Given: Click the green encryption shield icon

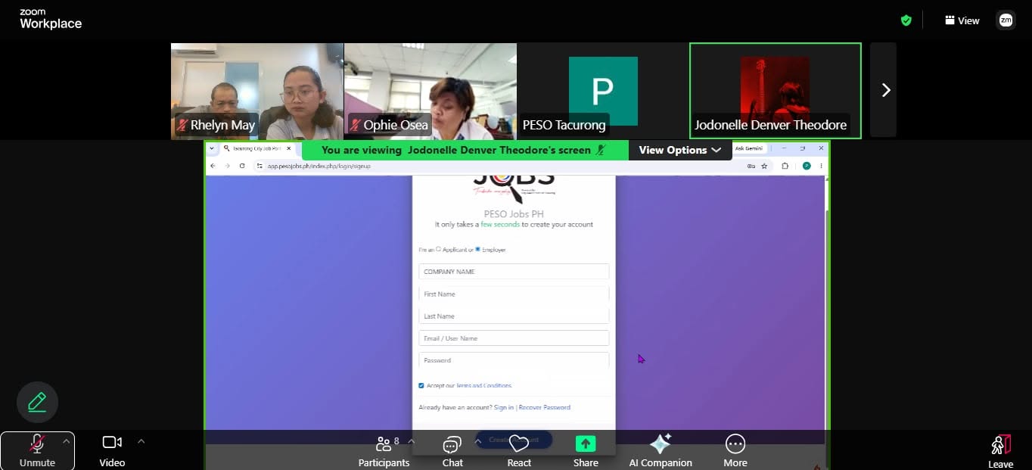Looking at the screenshot, I should (x=906, y=20).
